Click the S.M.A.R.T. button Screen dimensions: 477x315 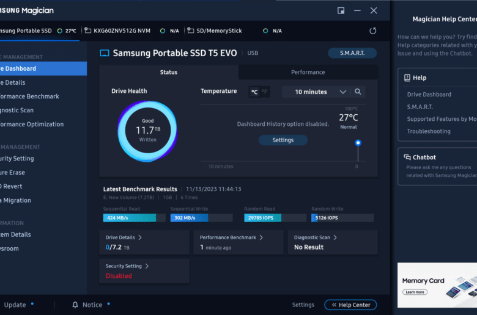352,53
